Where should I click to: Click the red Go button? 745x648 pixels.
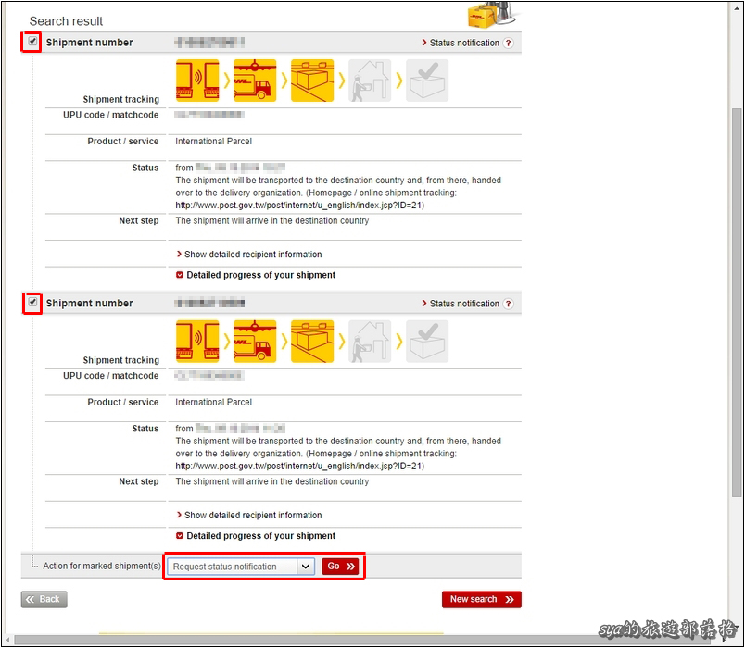(x=340, y=567)
